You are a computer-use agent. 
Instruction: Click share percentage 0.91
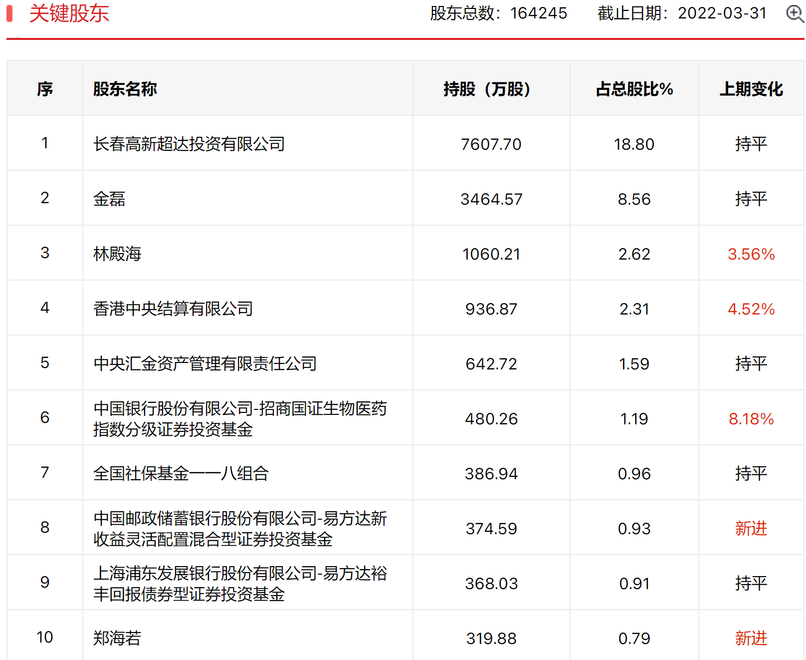click(x=634, y=584)
